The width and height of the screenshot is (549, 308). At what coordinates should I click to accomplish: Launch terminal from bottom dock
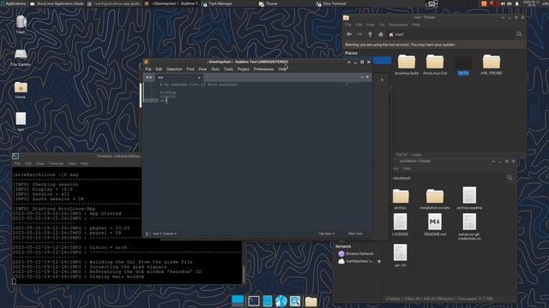coord(254,300)
